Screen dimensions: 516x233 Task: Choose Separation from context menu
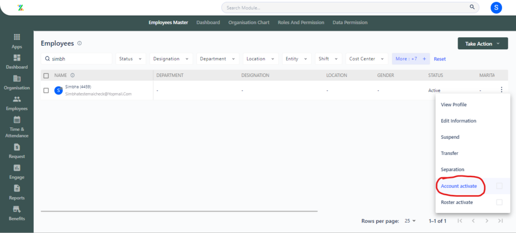472,170
